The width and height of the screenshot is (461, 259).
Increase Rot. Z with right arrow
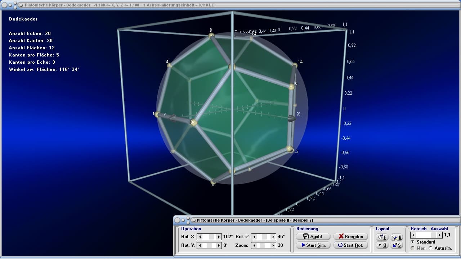[x=273, y=237]
